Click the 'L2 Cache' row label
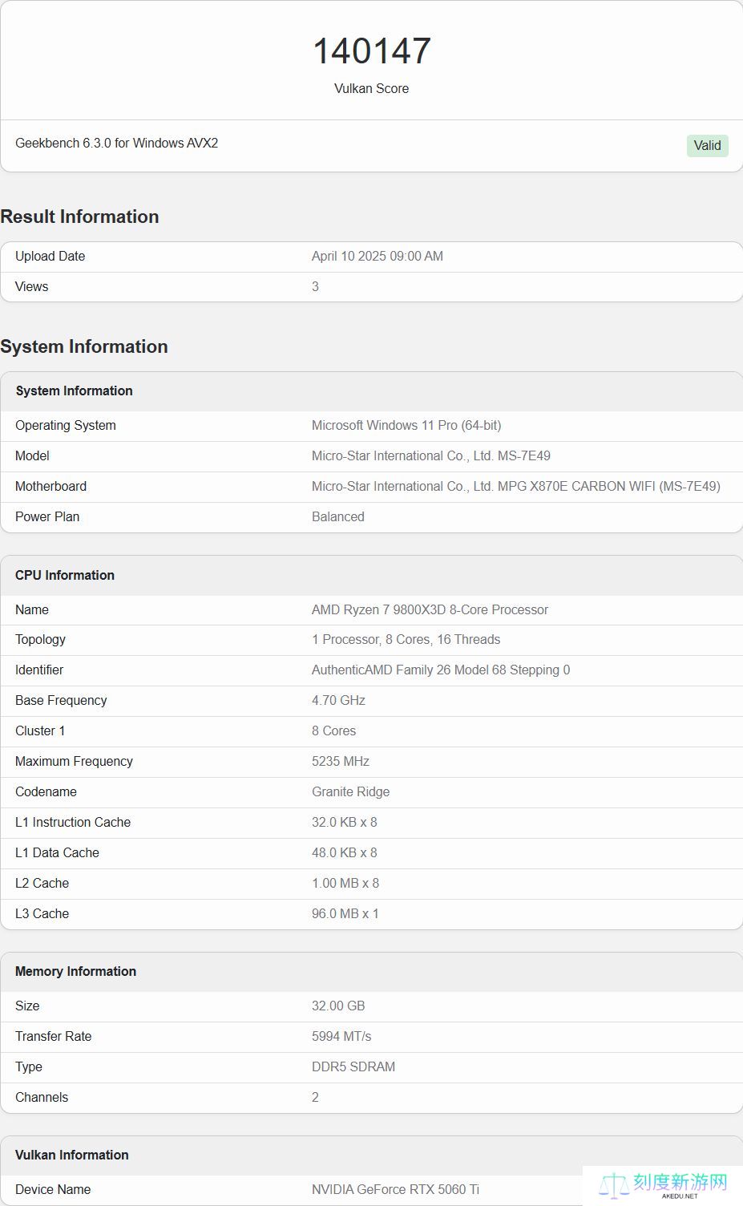 coord(42,884)
